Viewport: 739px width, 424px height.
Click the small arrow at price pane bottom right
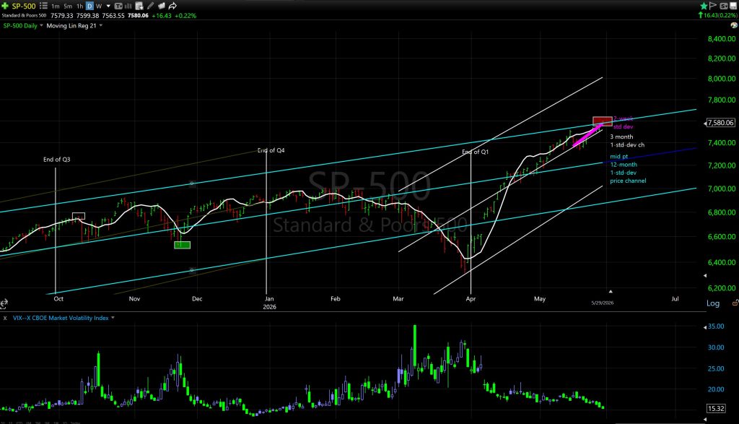coord(706,275)
